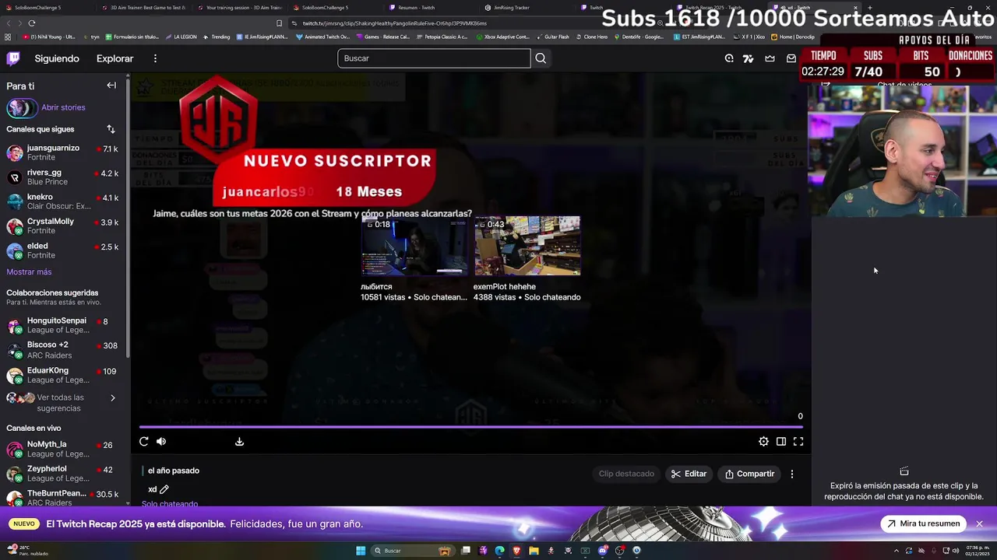
Task: Expand Ver todas las sugerencias arrow
Action: point(112,398)
